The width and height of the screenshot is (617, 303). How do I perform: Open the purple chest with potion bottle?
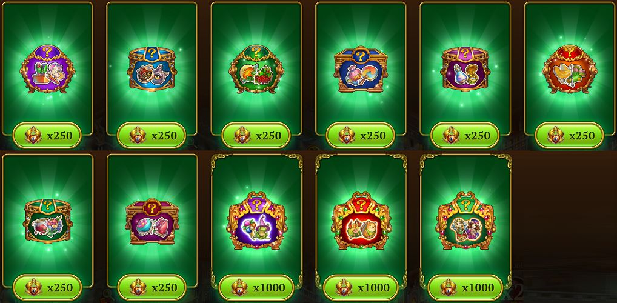click(x=465, y=69)
